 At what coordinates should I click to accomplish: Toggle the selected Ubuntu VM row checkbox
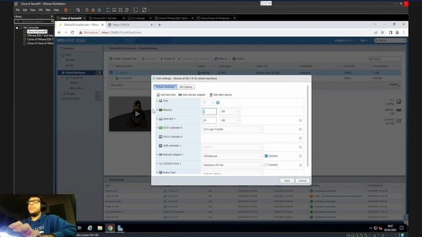pos(111,72)
